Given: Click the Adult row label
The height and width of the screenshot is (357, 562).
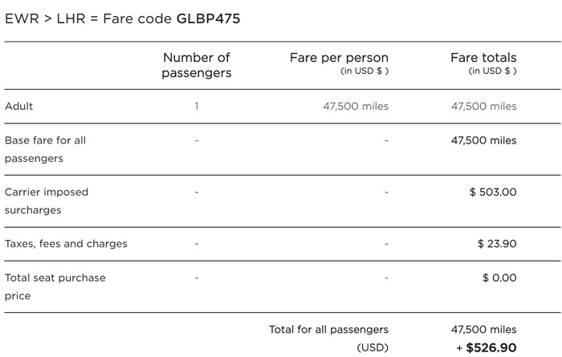Looking at the screenshot, I should click(x=19, y=106).
